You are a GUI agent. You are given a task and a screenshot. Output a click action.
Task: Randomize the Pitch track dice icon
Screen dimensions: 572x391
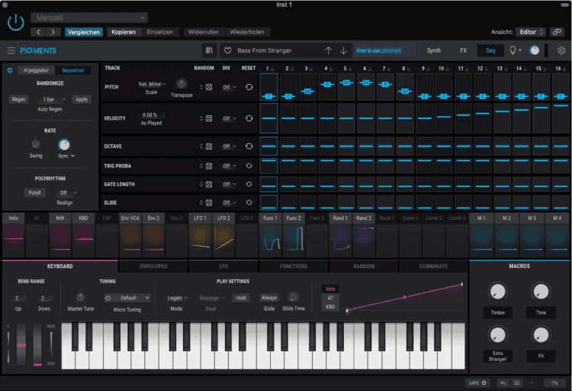point(209,87)
